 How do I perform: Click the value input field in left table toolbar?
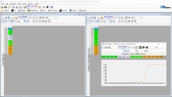pos(52,18)
